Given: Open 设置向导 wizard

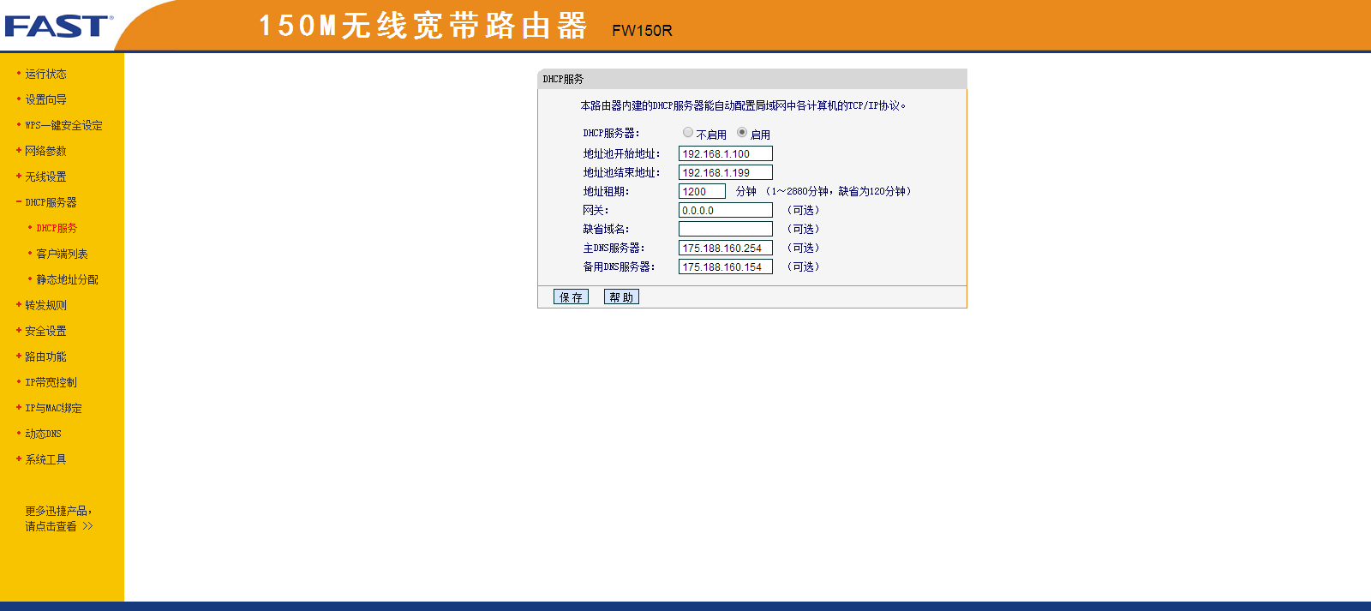Looking at the screenshot, I should tap(45, 99).
